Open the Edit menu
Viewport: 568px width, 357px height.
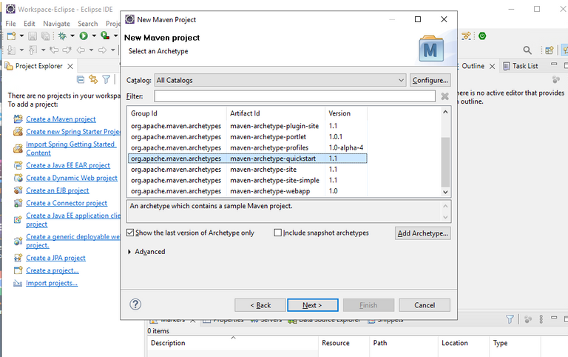[x=30, y=24]
